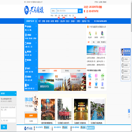The image size is (132, 132).
Task: Click the bottommost contact button in 在线咨询 widget
Action: click(126, 77)
